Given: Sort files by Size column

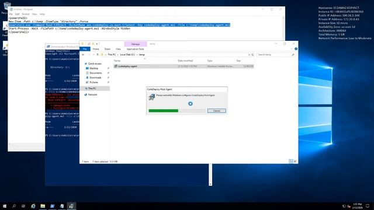Looking at the screenshot, I should click(x=238, y=61).
